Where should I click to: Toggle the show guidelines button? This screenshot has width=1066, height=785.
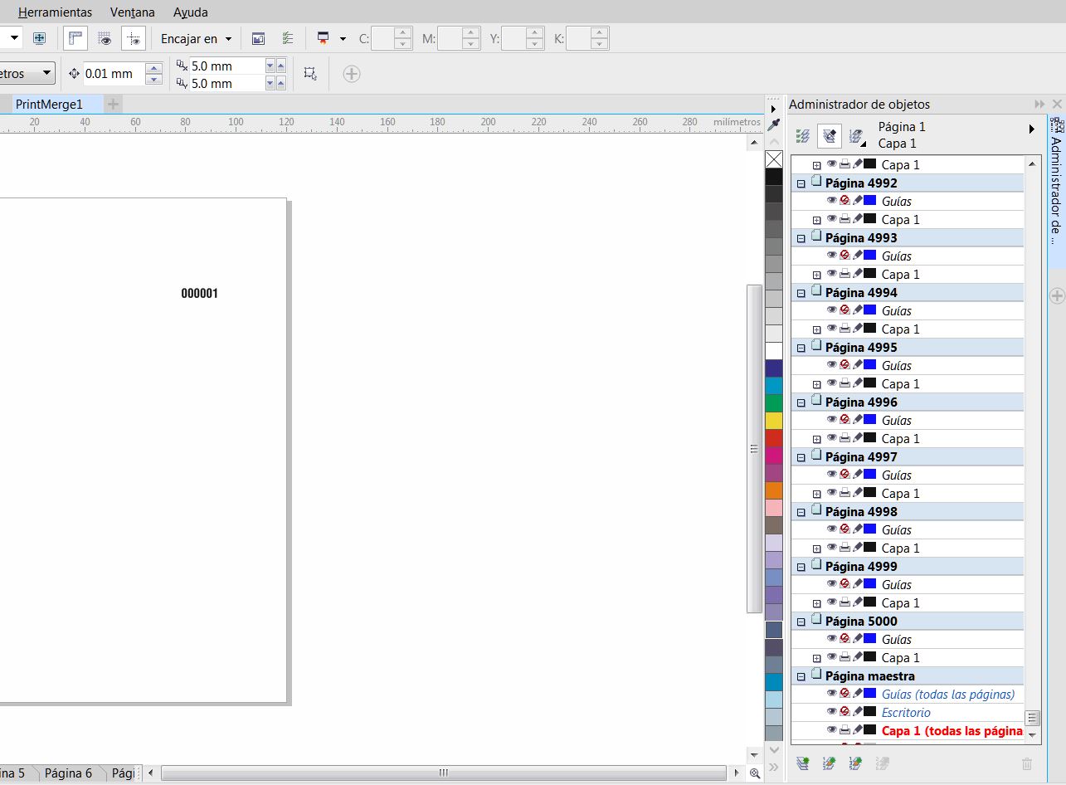134,38
